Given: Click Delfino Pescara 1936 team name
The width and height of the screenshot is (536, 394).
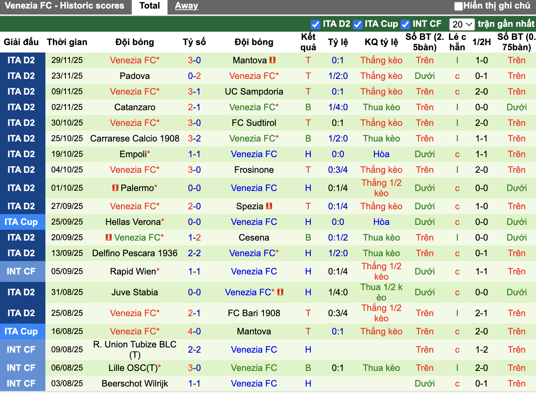Looking at the screenshot, I should 135,253.
